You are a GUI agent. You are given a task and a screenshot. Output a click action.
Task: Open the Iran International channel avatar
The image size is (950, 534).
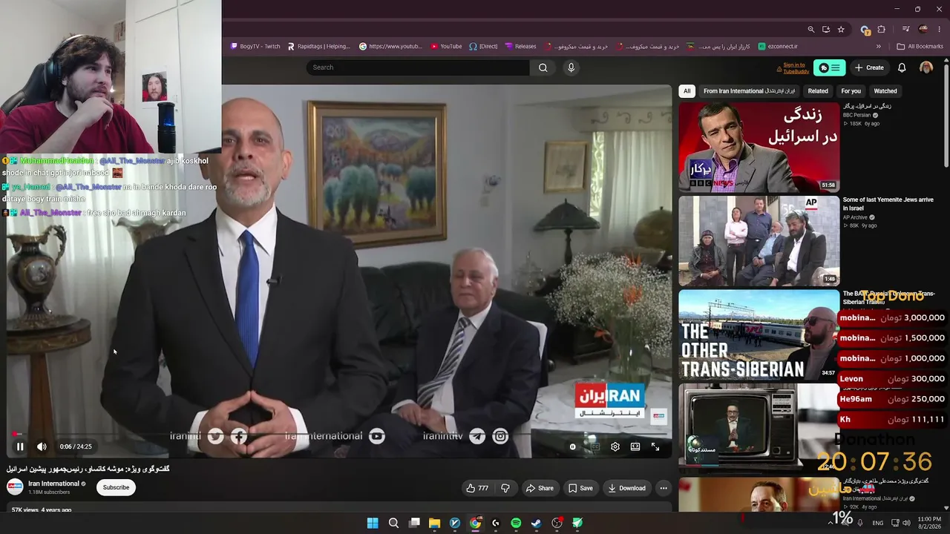click(15, 487)
